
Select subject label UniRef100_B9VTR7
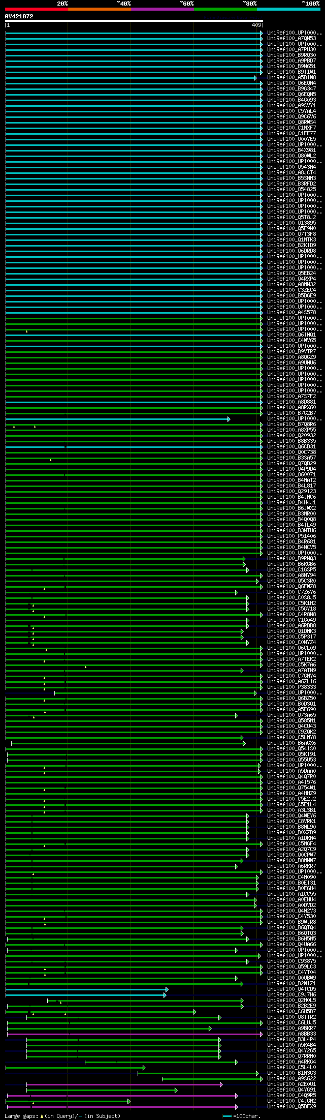[x=291, y=352]
